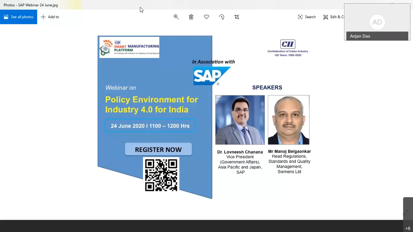Click the 'SPEAKERS' heading
413x232 pixels.
tap(267, 87)
